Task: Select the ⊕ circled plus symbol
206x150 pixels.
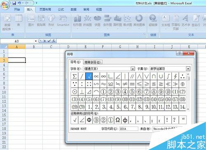Action: click(183, 84)
